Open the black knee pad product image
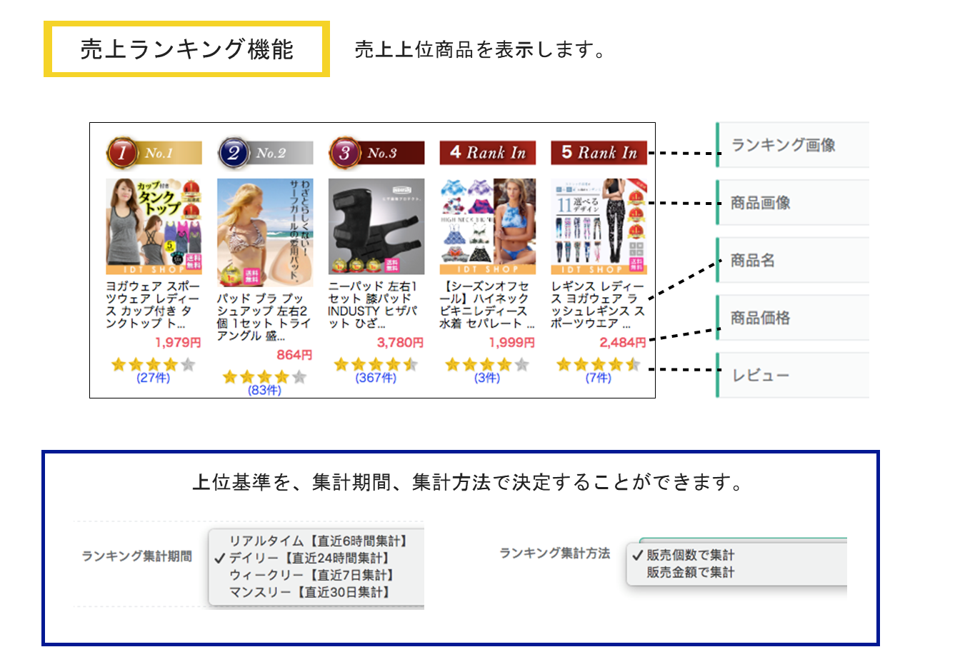The height and width of the screenshot is (662, 975). pyautogui.click(x=376, y=226)
